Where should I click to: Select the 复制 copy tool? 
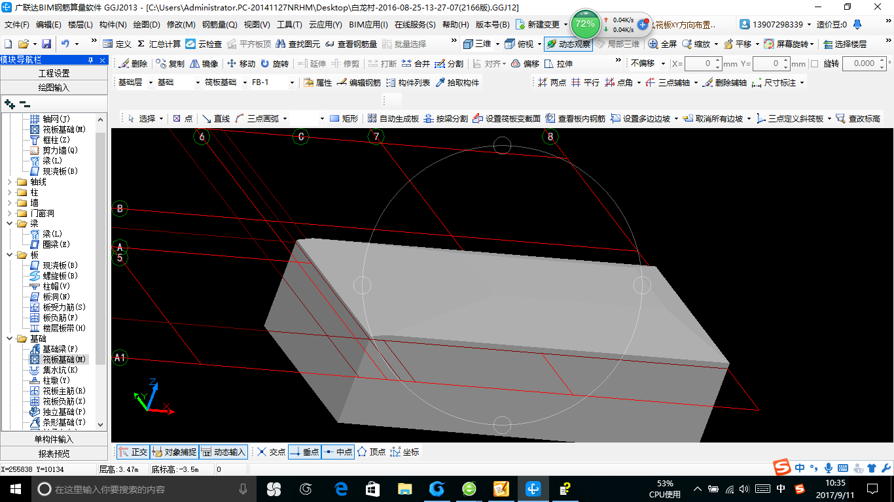click(x=171, y=64)
